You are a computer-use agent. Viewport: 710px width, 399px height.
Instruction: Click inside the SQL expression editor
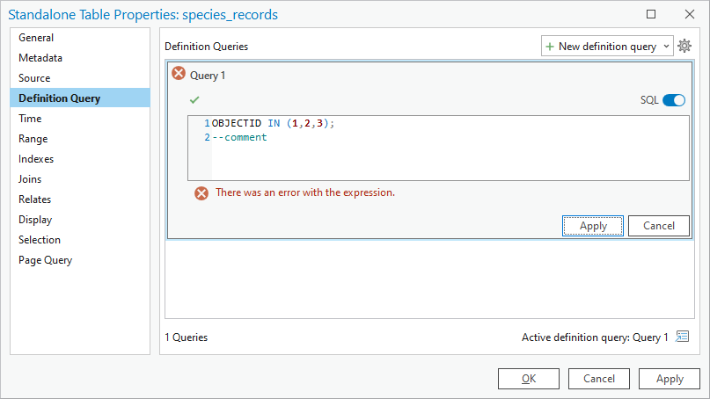click(449, 158)
